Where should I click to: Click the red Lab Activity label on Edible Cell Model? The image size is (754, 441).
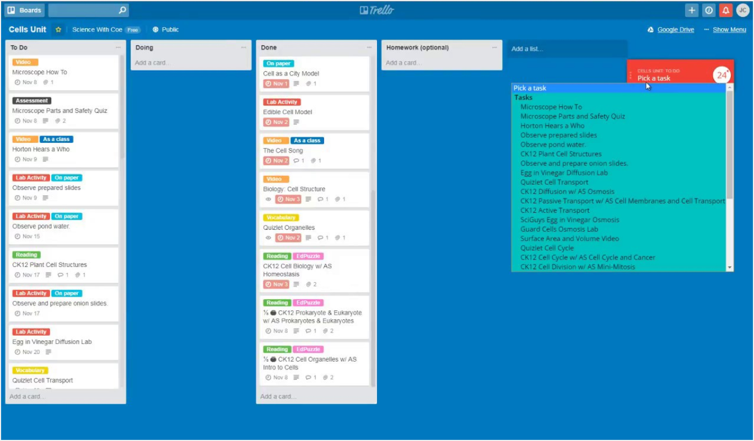click(281, 102)
